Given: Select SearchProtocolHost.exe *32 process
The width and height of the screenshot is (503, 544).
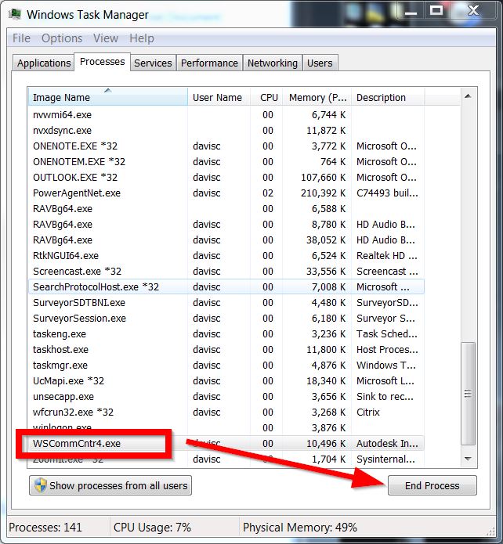Looking at the screenshot, I should click(226, 287).
